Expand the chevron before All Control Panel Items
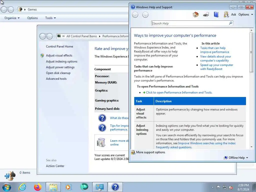The width and height of the screenshot is (256, 192). [x=63, y=36]
